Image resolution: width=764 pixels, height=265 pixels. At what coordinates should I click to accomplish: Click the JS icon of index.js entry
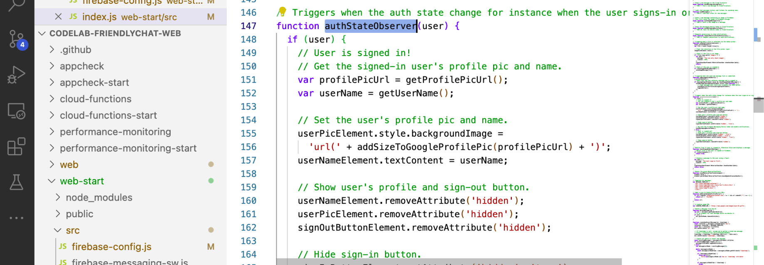[x=73, y=17]
